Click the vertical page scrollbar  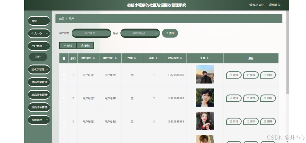tap(288, 52)
